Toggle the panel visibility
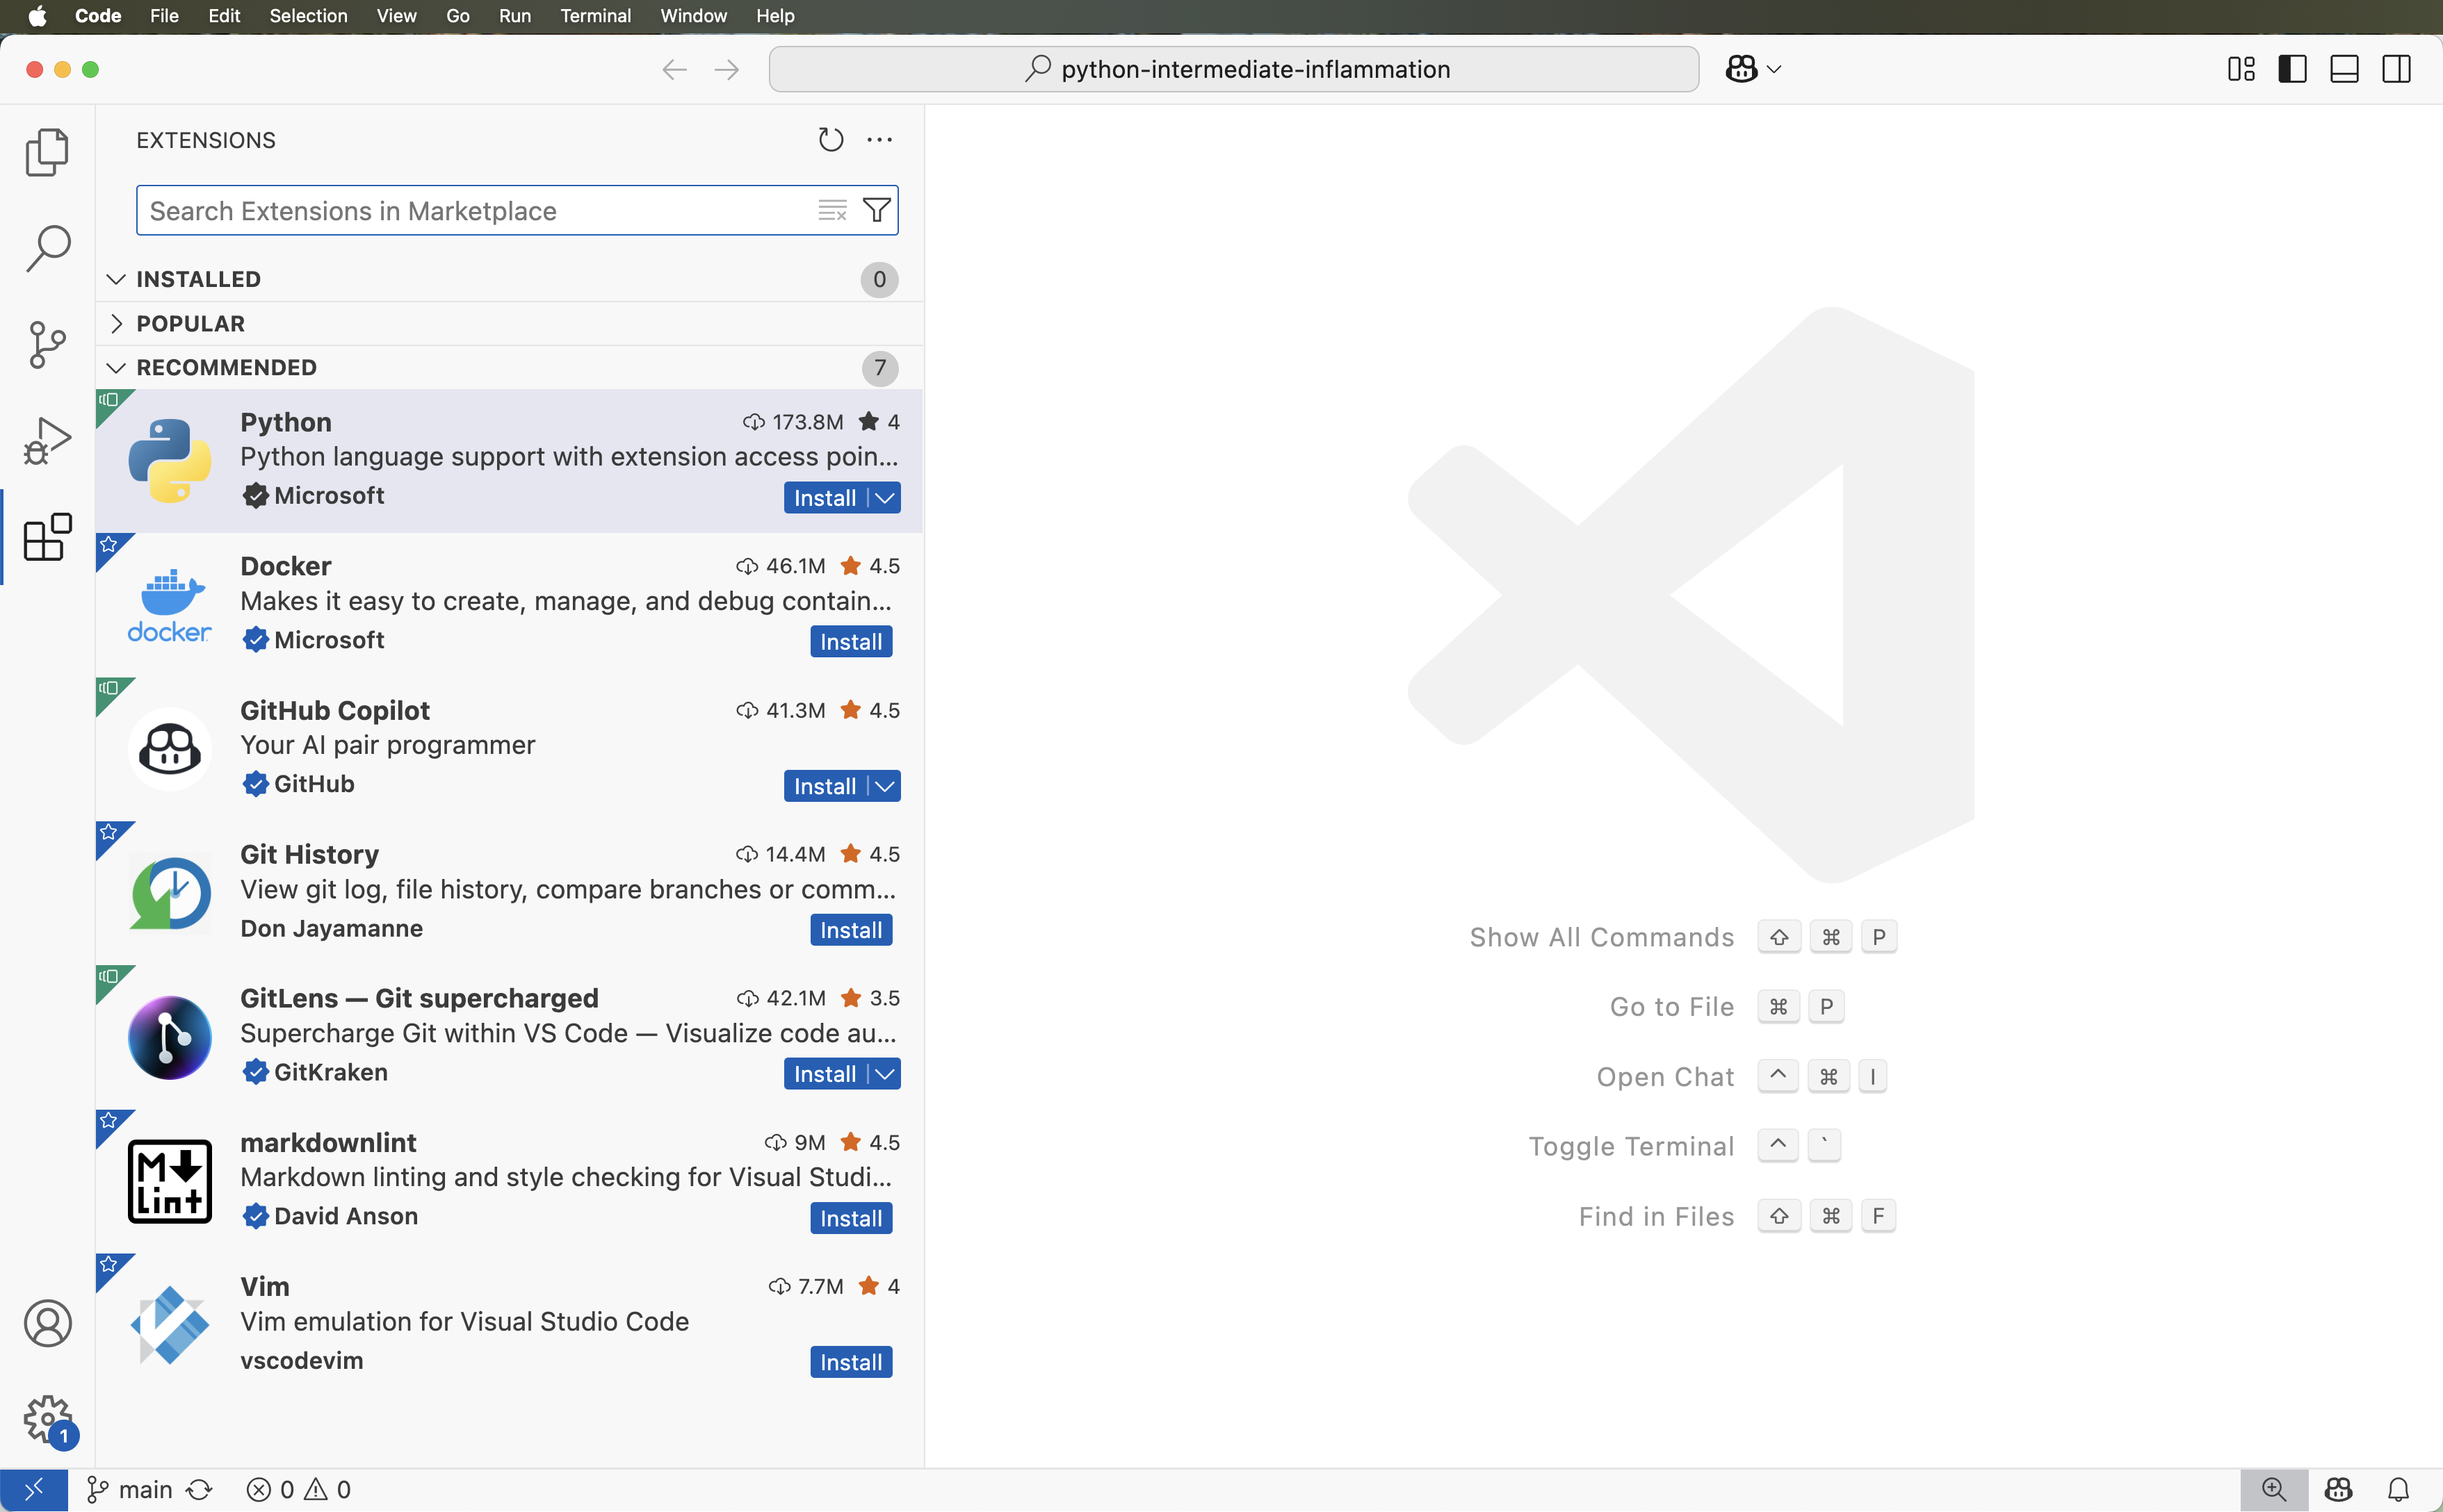The image size is (2443, 1512). (x=2345, y=68)
